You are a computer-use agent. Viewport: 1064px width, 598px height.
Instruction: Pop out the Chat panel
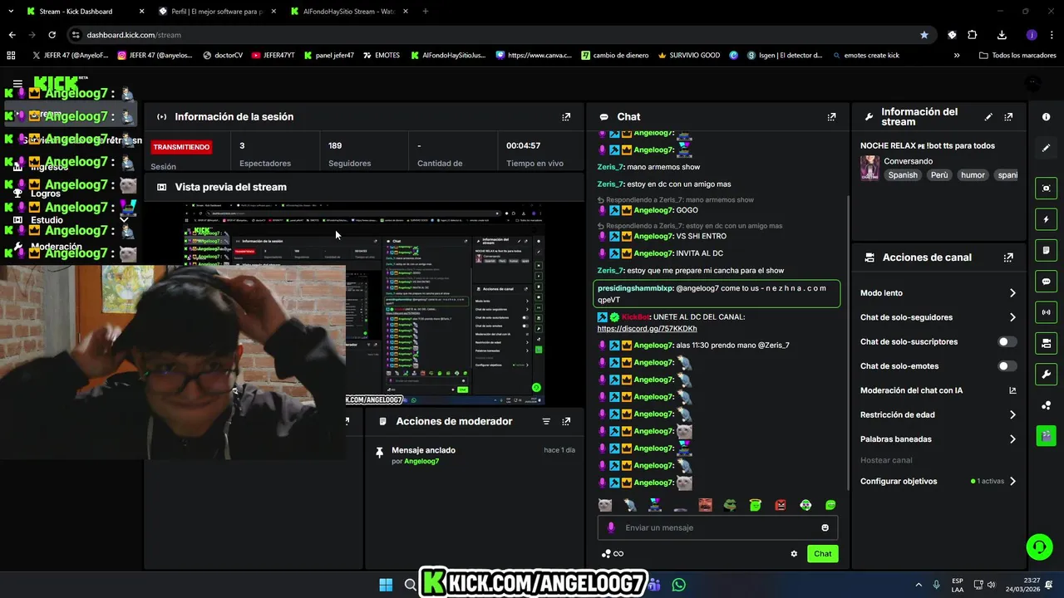point(831,117)
